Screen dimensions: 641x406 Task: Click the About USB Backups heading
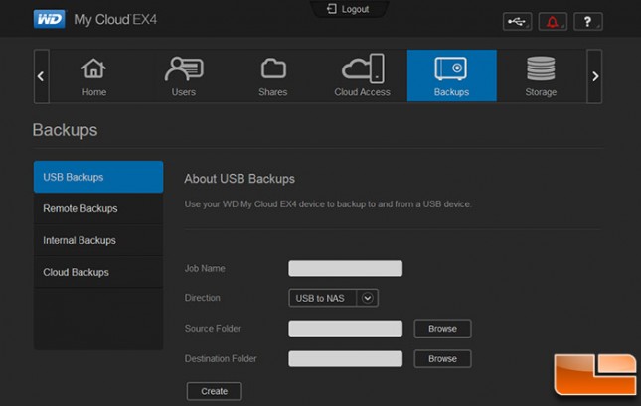coord(240,179)
